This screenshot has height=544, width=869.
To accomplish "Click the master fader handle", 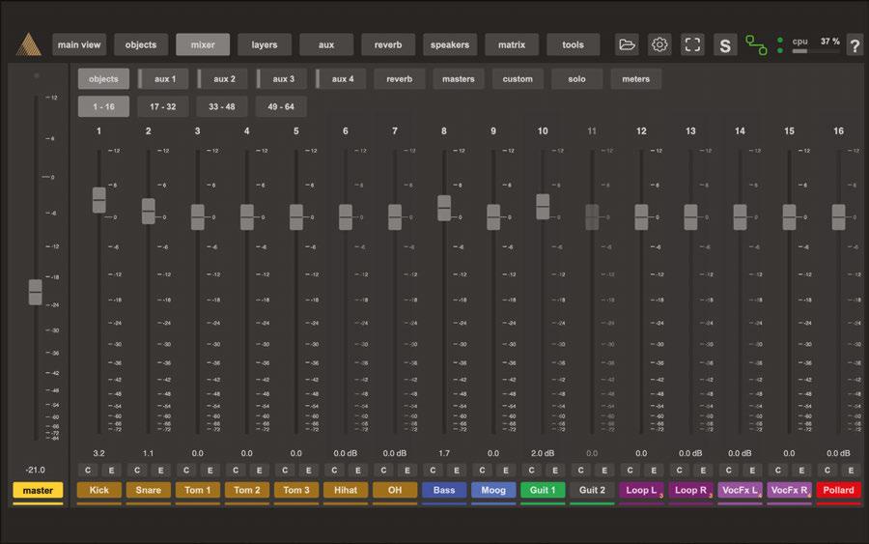I will click(36, 291).
